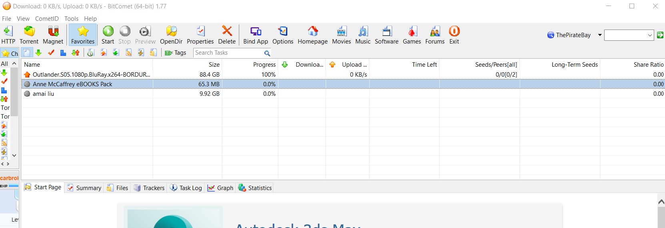This screenshot has width=665, height=228.
Task: Open task Properties from toolbar
Action: click(x=200, y=35)
